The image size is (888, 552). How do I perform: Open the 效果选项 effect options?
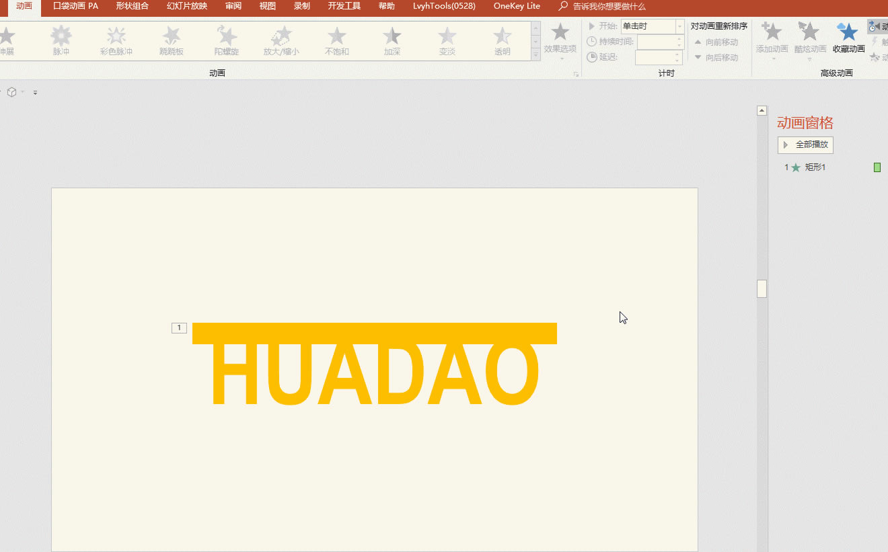click(x=560, y=41)
